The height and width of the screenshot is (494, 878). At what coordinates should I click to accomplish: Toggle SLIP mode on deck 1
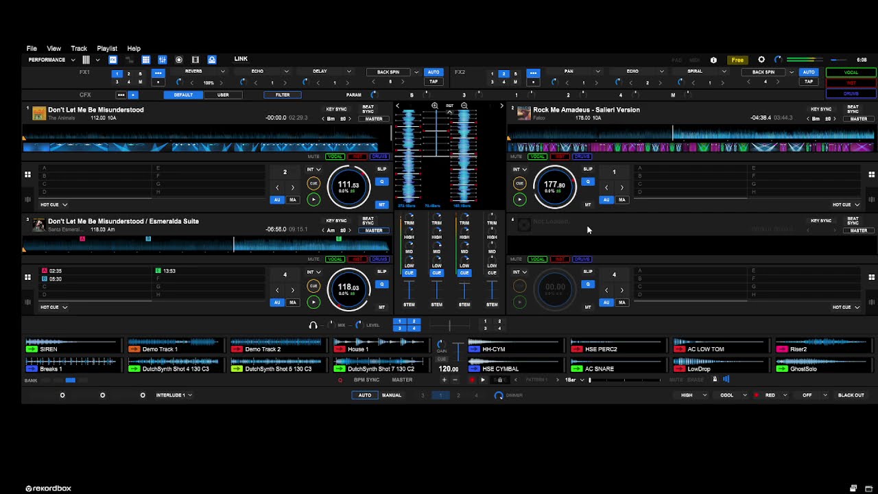point(382,169)
